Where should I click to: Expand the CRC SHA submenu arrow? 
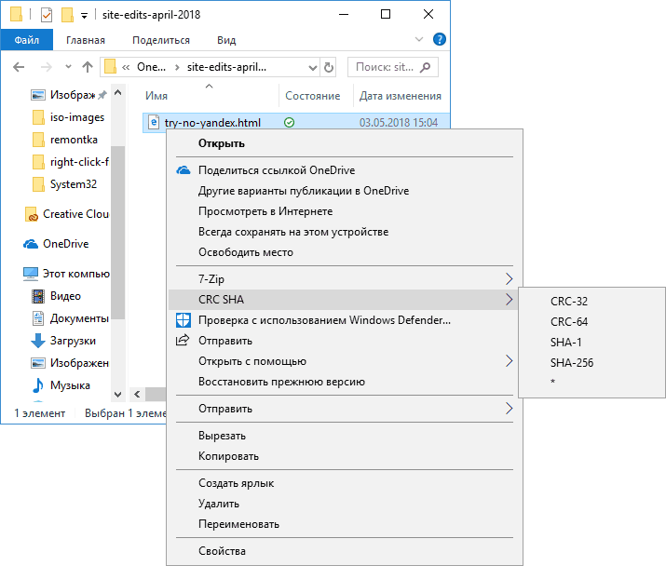[x=509, y=300]
